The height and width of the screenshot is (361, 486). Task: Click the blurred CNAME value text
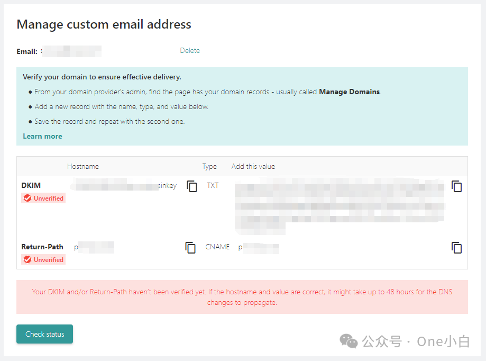pos(259,248)
